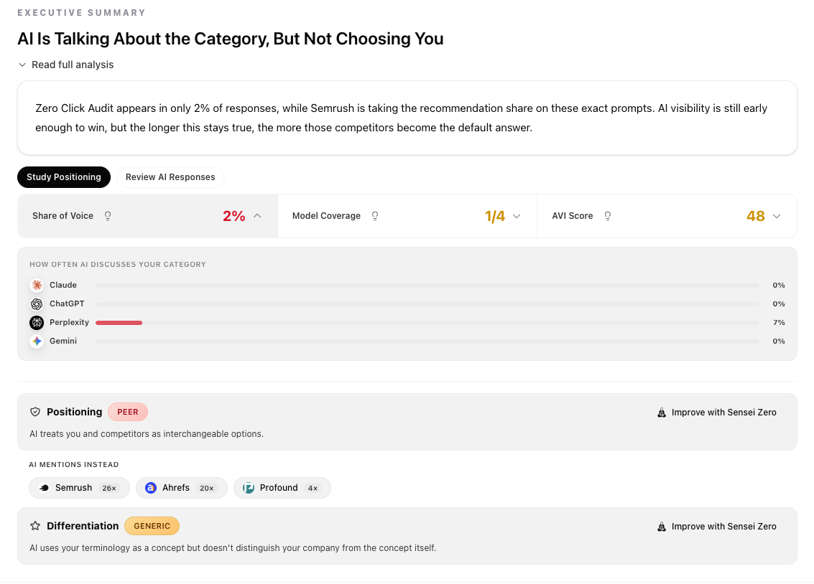Click the Differentiation star icon
814x584 pixels.
tap(35, 526)
